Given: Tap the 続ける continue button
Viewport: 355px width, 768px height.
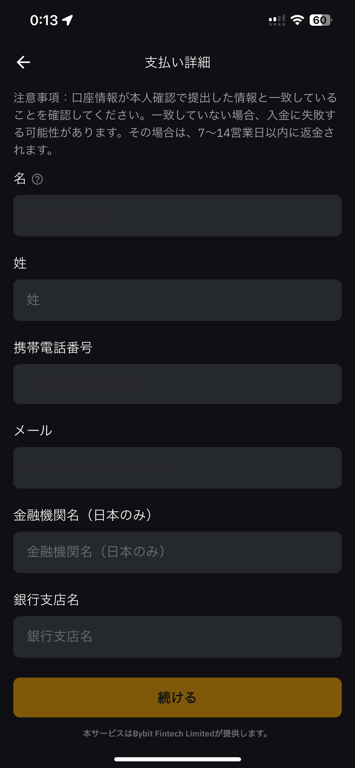Looking at the screenshot, I should [x=177, y=697].
